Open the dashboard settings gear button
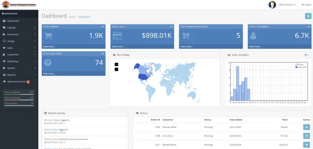313x149 pixels. [308, 16]
